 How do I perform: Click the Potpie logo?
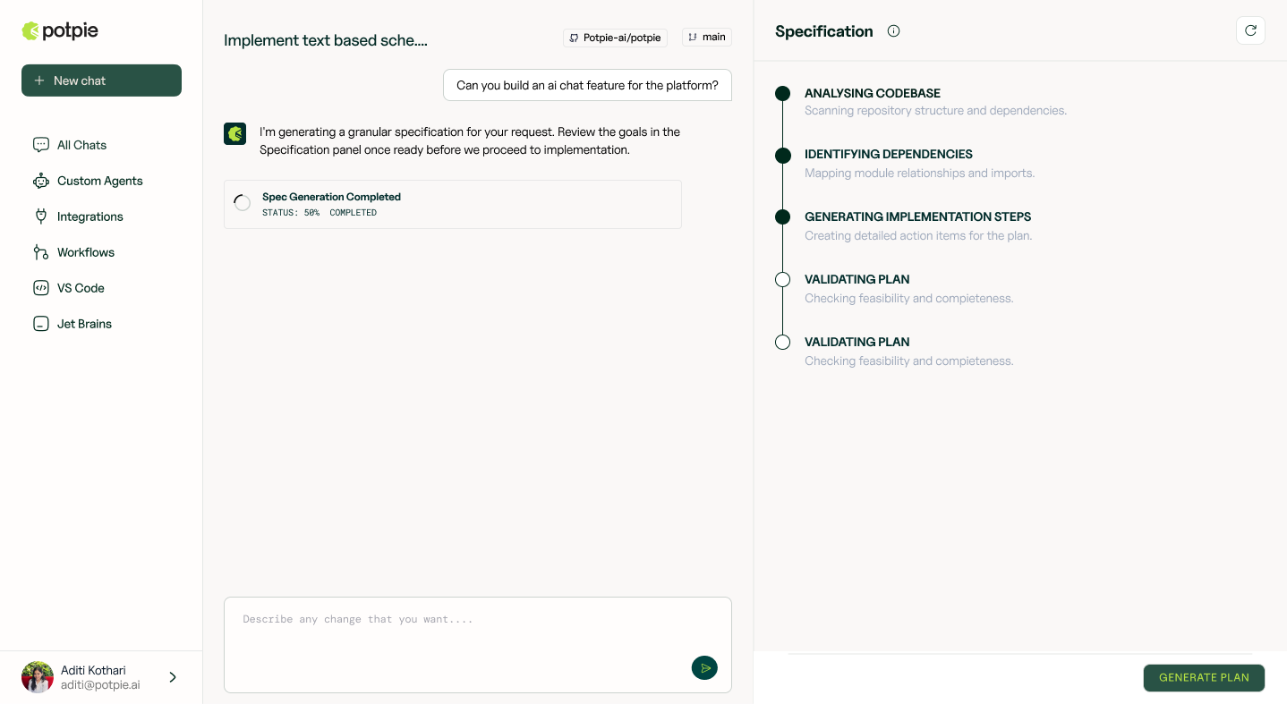click(58, 30)
